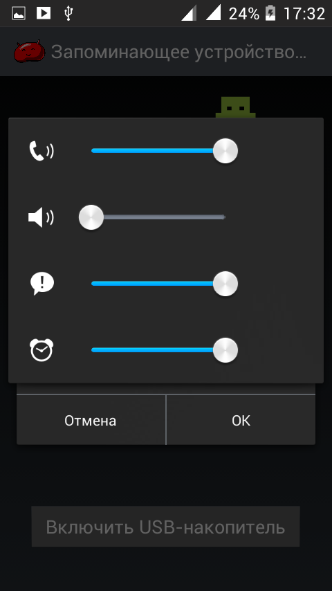Viewport: 332px width, 591px height.
Task: Tap the alarm clock volume icon
Action: (x=41, y=350)
